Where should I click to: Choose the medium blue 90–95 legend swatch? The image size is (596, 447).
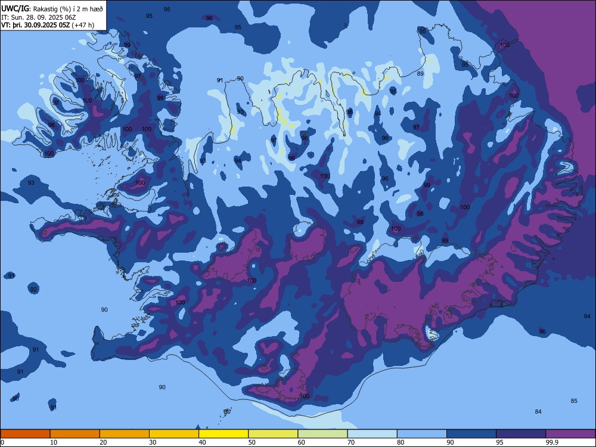tap(471, 434)
